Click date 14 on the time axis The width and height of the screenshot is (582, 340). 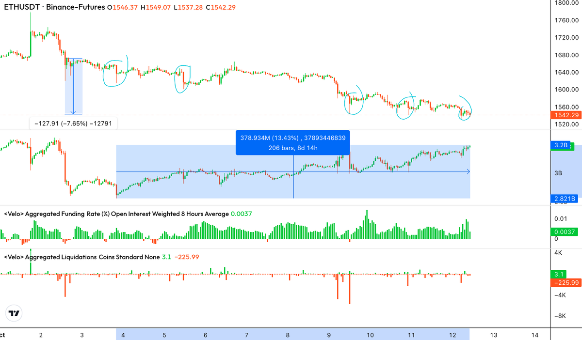[535, 335]
